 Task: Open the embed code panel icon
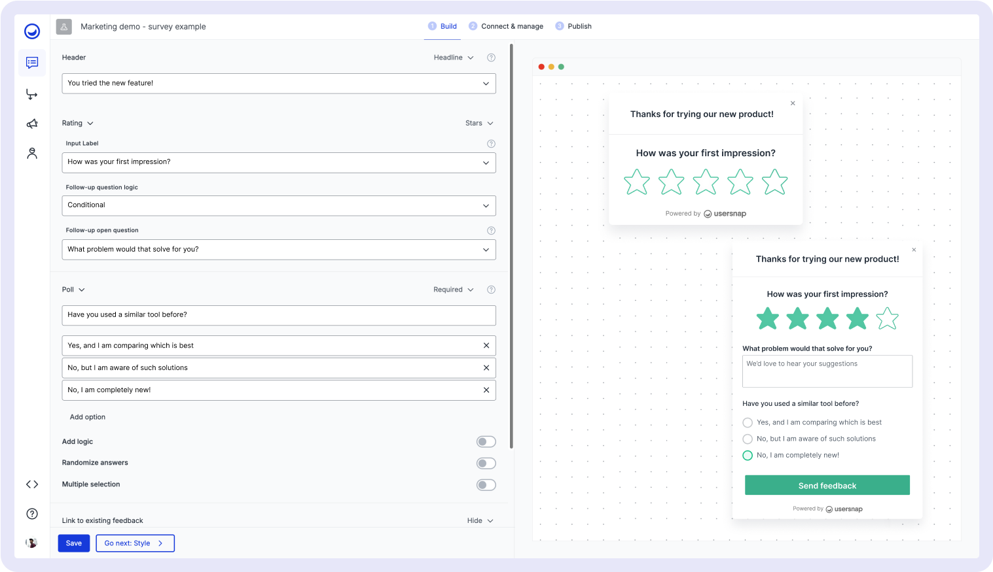point(31,484)
